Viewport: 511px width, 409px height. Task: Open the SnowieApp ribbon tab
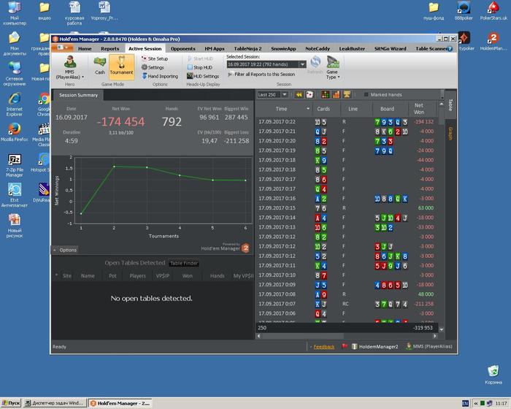click(283, 49)
